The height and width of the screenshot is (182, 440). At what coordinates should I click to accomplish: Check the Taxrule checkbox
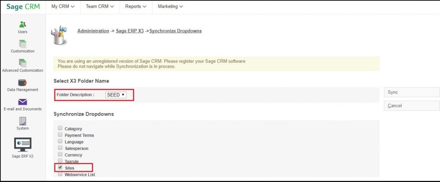coord(60,161)
